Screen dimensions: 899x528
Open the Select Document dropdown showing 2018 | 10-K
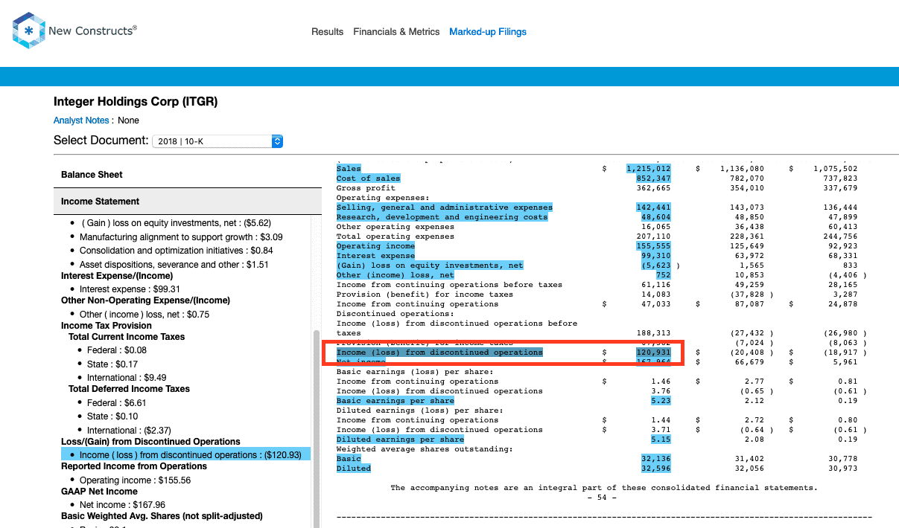[x=217, y=141]
